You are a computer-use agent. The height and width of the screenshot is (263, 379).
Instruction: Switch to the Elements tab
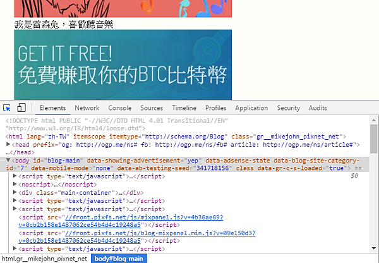coord(52,108)
